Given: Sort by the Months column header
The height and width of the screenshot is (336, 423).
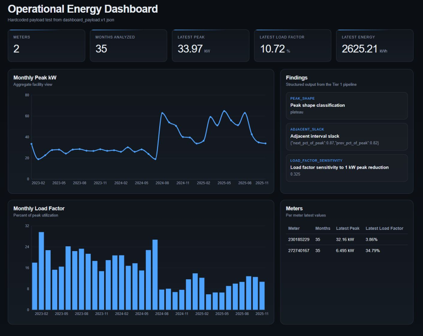Looking at the screenshot, I should [x=323, y=228].
